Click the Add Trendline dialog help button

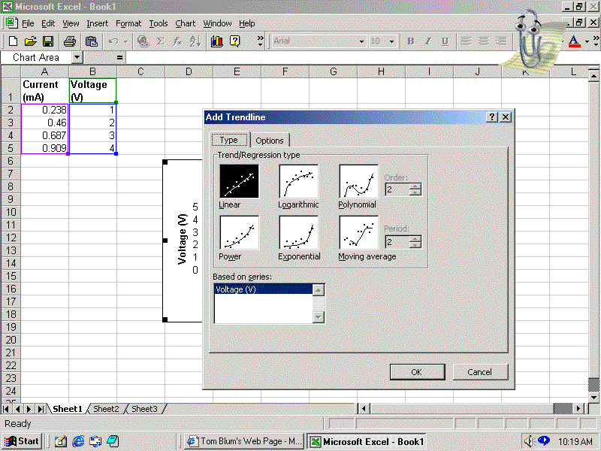click(x=491, y=117)
